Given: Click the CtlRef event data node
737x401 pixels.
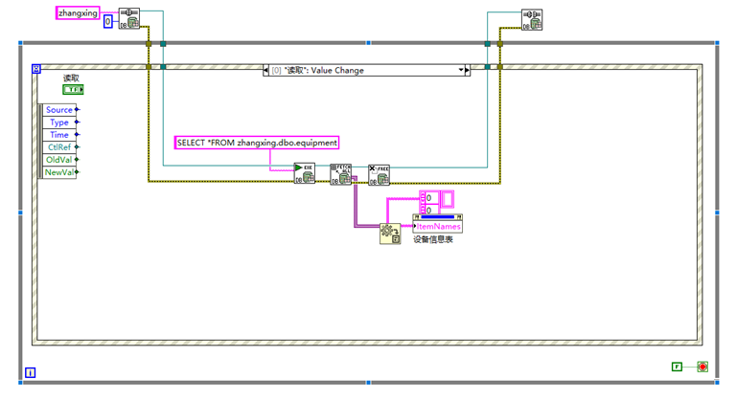Looking at the screenshot, I should pos(59,147).
